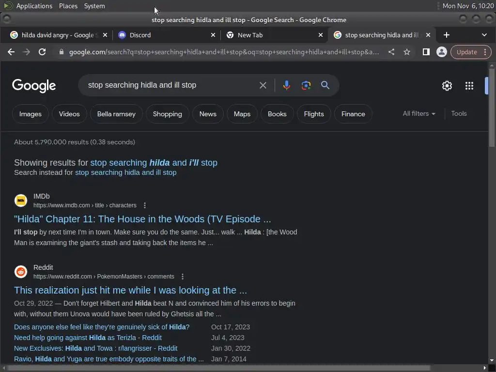Open a new tab with plus button
496x372 pixels.
click(446, 35)
